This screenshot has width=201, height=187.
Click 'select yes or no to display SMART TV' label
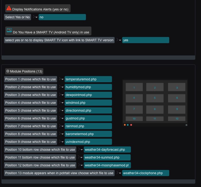(59, 40)
